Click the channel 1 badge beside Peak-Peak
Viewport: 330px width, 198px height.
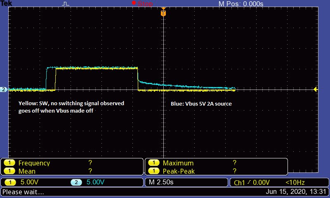coord(154,171)
